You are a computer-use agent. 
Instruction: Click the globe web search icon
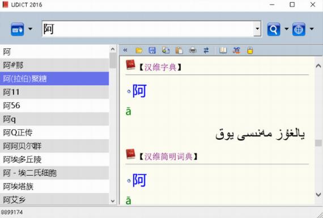(x=299, y=29)
